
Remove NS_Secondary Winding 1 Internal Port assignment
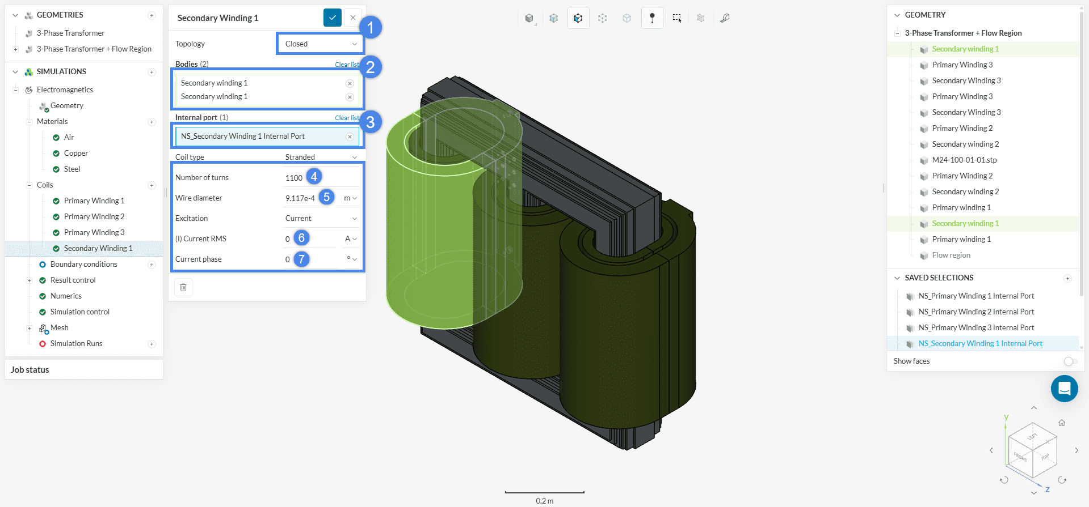350,137
